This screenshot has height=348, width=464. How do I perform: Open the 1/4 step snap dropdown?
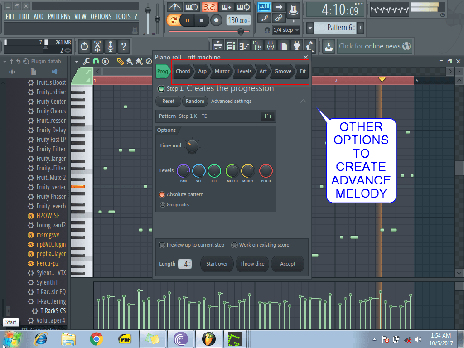[286, 30]
